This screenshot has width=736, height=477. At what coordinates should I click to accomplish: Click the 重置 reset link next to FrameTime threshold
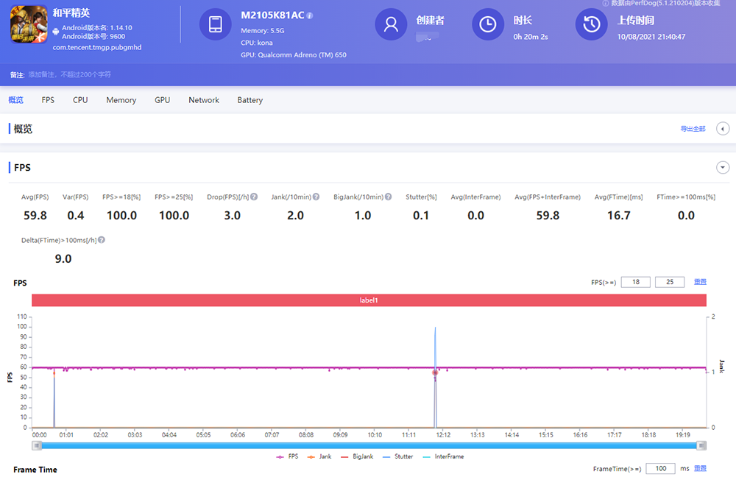(701, 469)
